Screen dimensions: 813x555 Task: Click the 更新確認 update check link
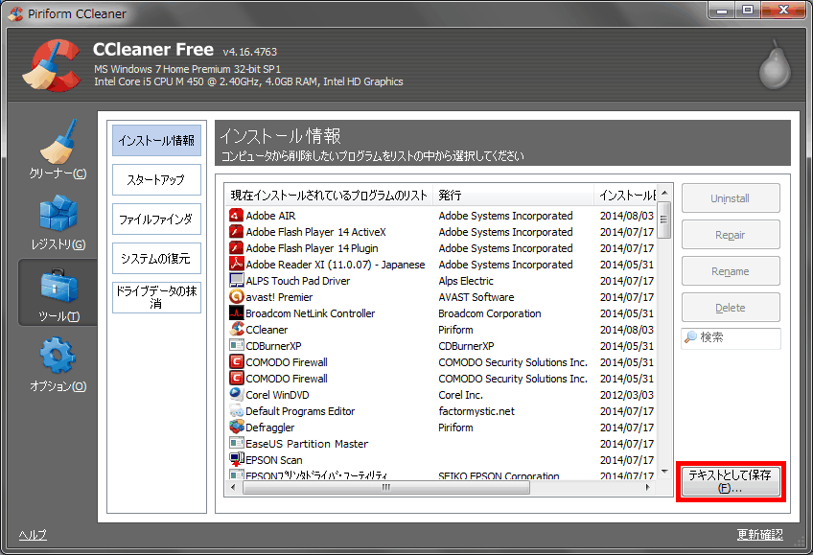click(759, 535)
